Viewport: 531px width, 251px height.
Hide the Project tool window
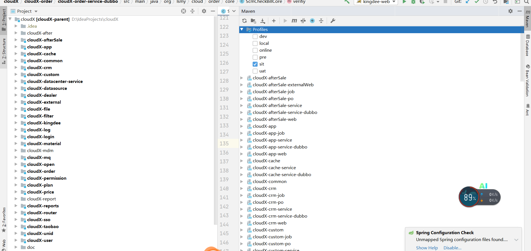pos(213,11)
